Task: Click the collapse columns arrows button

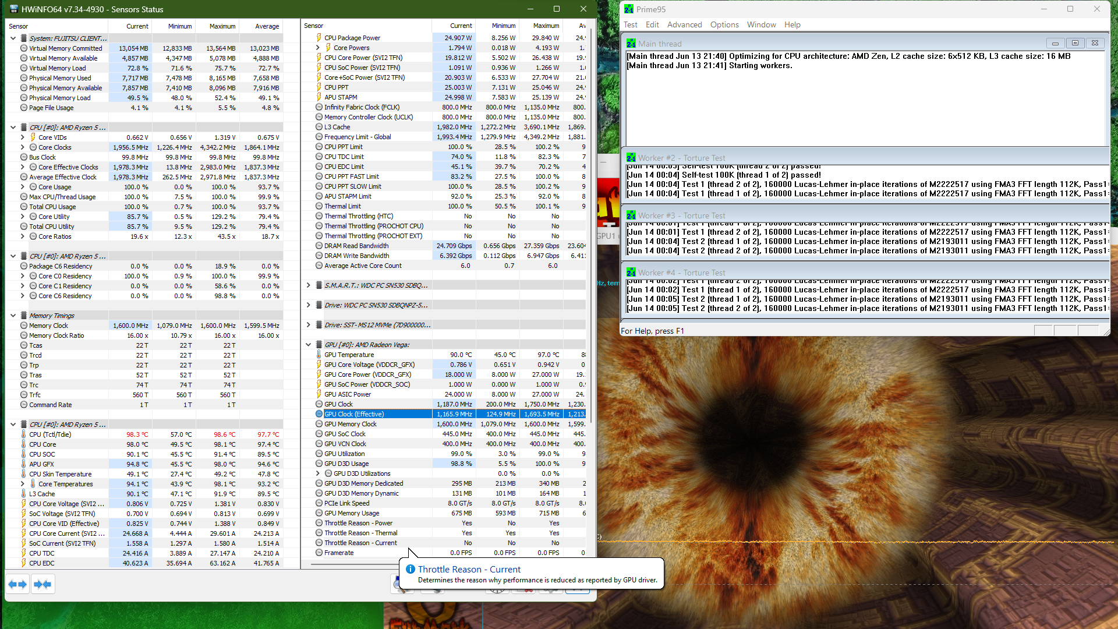Action: pos(43,584)
